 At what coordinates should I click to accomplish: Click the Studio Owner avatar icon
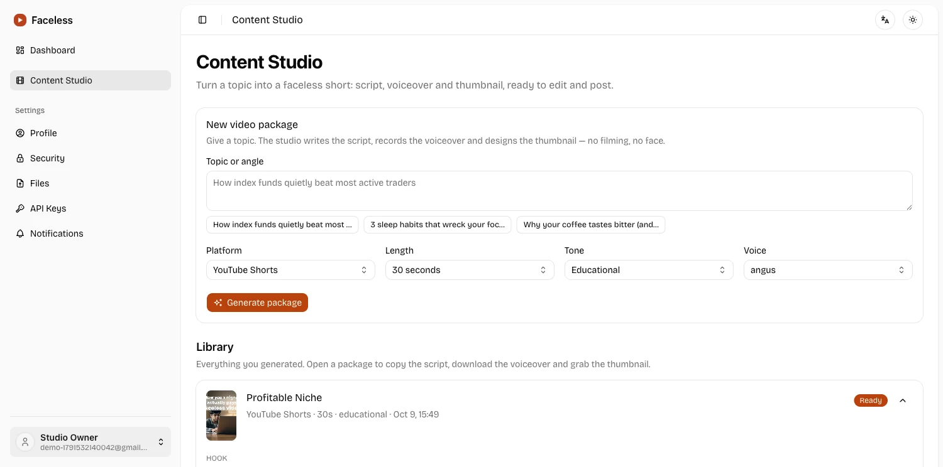pyautogui.click(x=25, y=442)
